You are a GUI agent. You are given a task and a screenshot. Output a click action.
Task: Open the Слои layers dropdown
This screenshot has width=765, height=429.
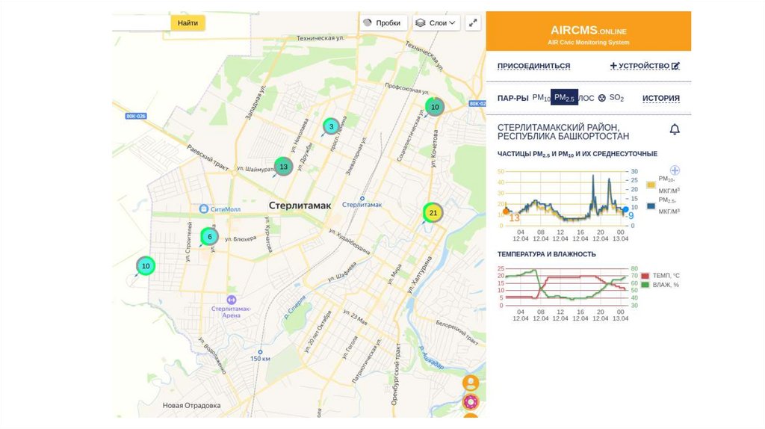coord(436,23)
